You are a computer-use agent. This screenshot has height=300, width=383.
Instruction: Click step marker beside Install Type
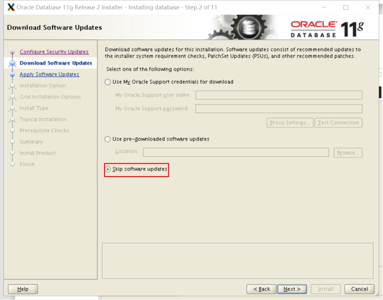12,108
